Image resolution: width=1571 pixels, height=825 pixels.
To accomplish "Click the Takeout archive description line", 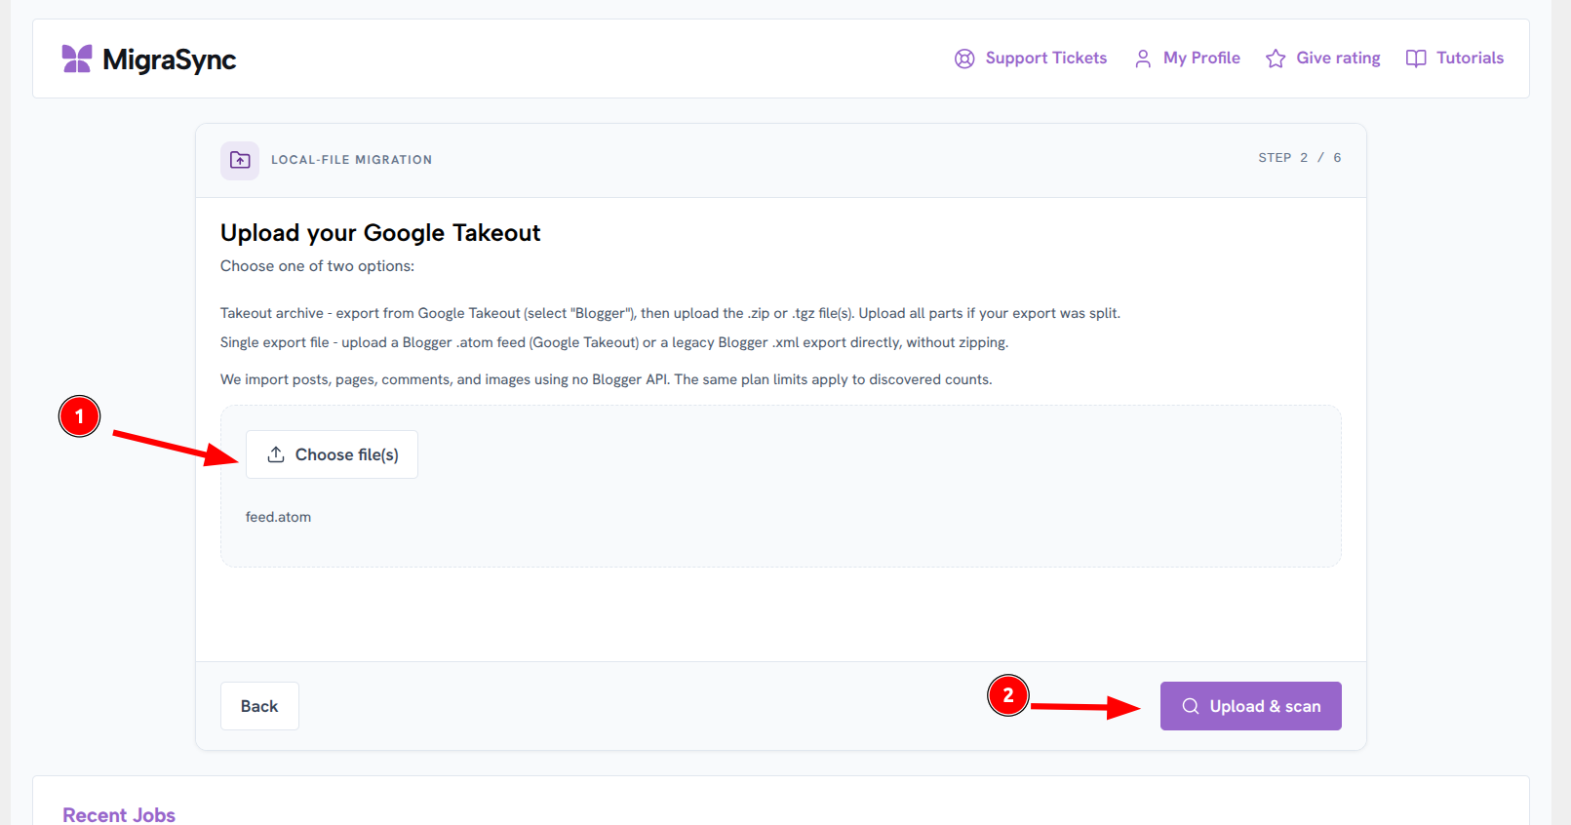I will click(x=670, y=313).
